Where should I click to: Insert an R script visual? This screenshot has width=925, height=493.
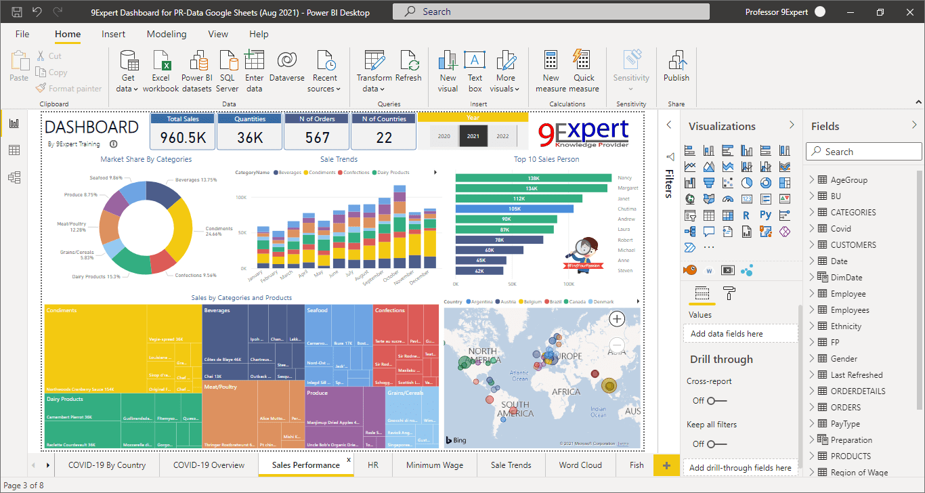pyautogui.click(x=746, y=215)
